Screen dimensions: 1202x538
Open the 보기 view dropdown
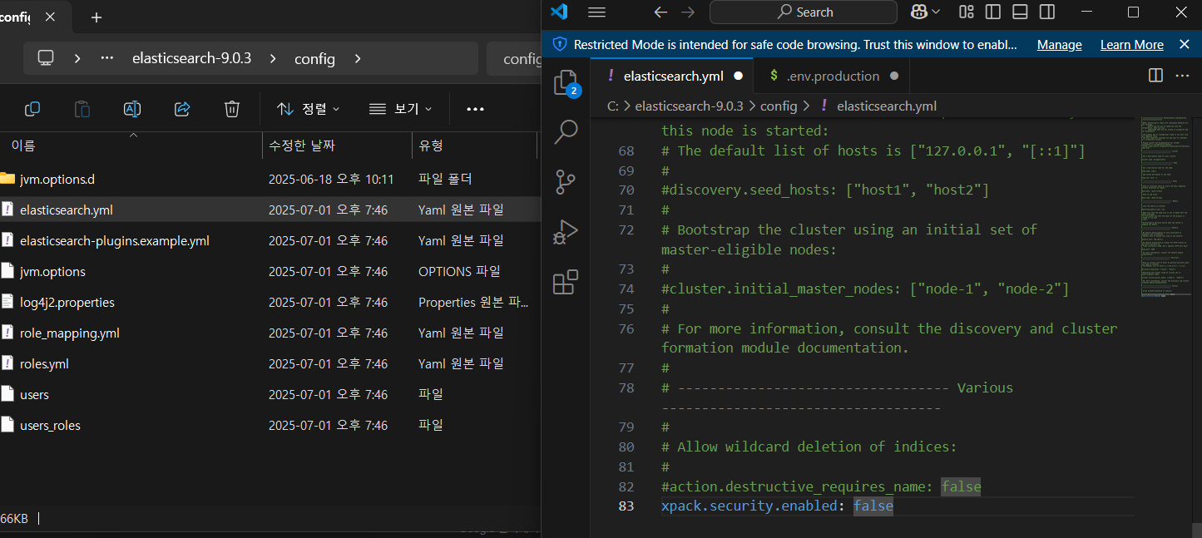(x=401, y=109)
